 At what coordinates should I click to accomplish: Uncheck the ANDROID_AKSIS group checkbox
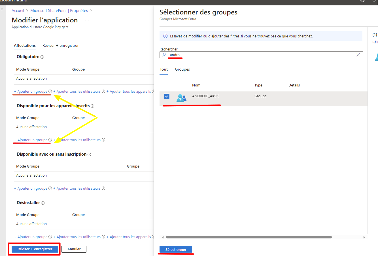(167, 96)
